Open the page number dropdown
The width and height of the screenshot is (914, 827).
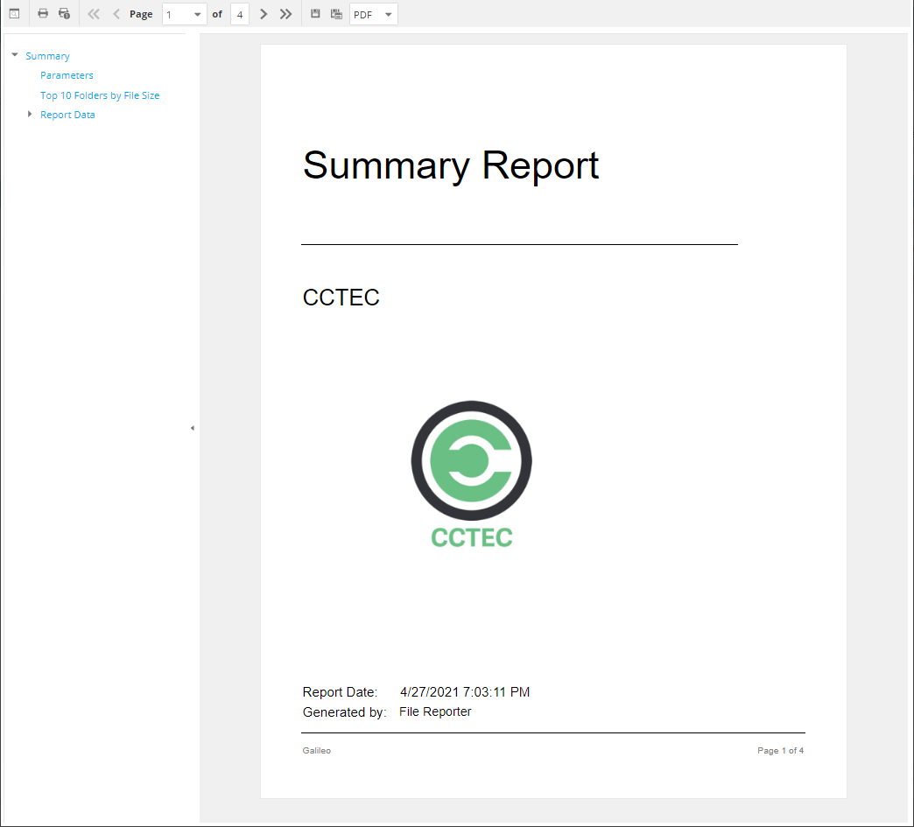click(x=197, y=15)
